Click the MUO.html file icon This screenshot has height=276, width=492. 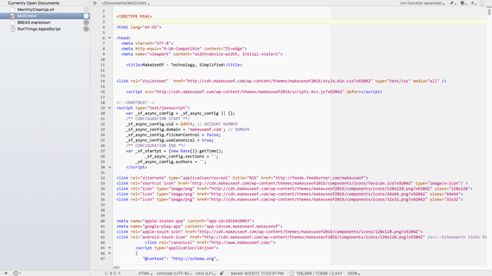tap(13, 16)
